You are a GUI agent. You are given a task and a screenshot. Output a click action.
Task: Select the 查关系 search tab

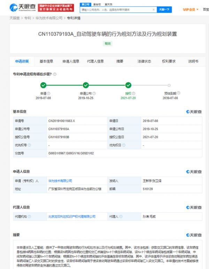tap(108, 5)
